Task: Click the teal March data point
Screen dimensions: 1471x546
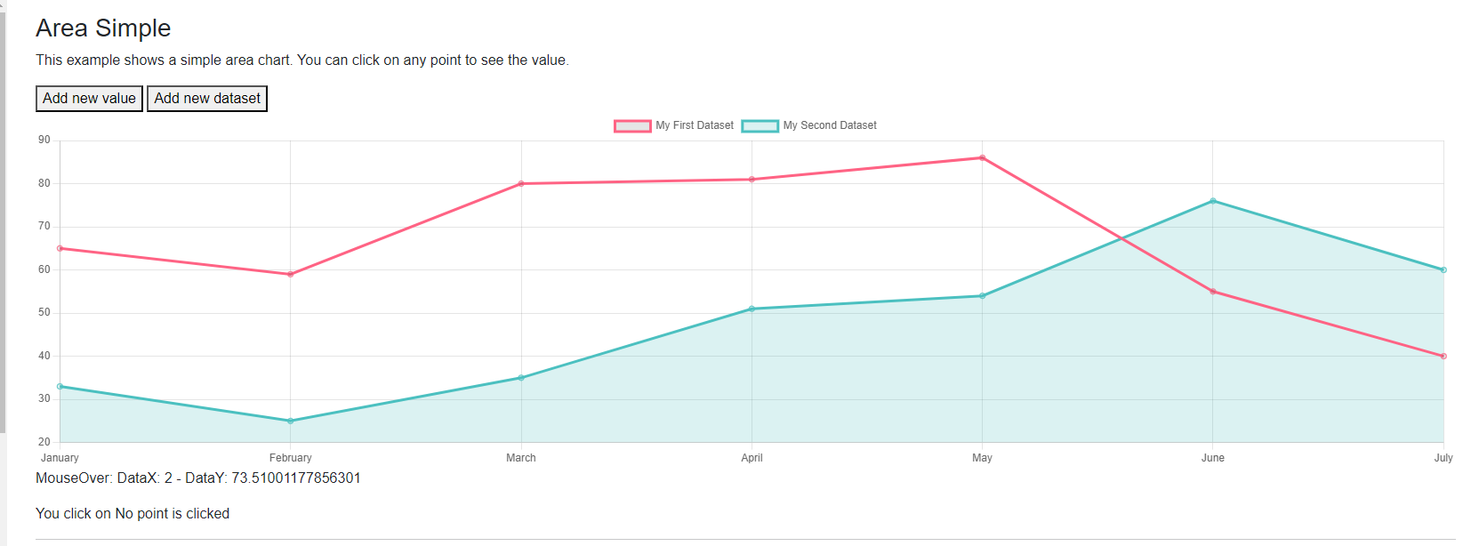Action: pyautogui.click(x=521, y=378)
